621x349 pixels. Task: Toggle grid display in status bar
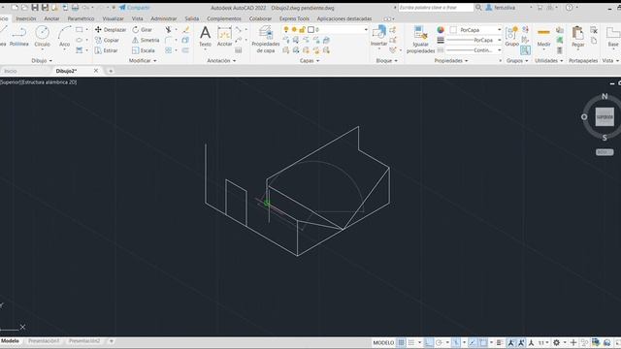point(401,342)
